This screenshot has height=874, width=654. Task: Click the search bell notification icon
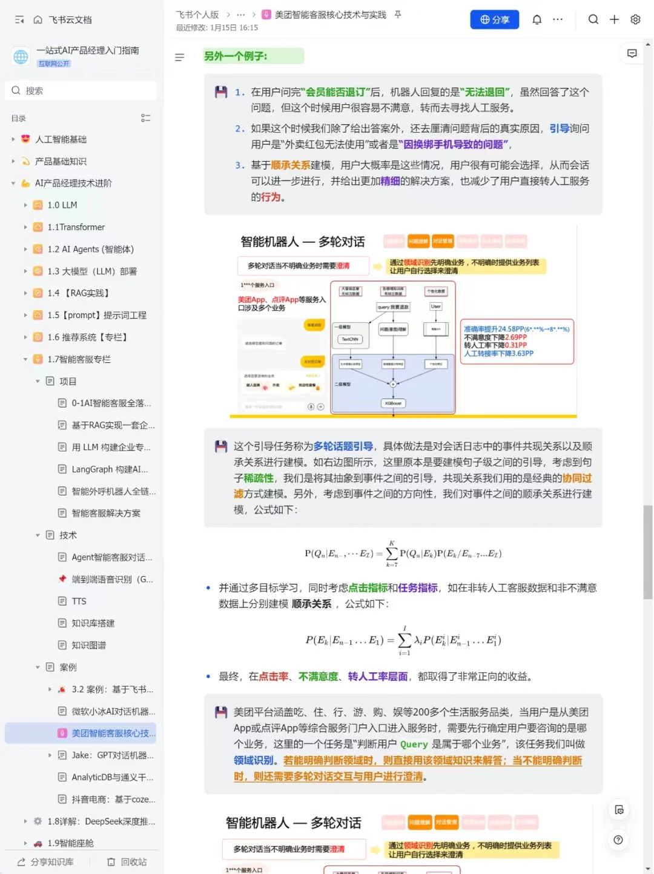(537, 19)
